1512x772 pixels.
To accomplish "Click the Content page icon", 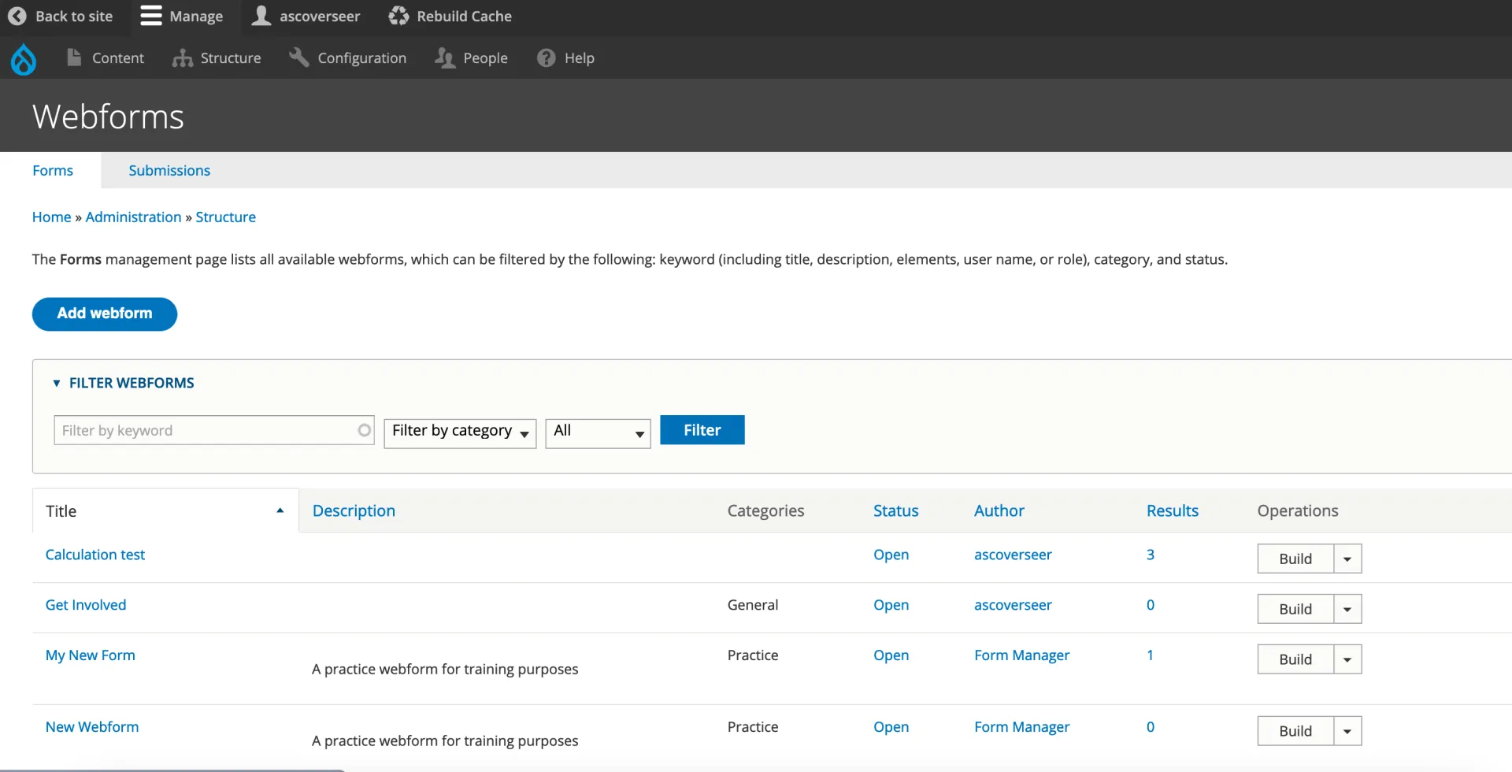I will tap(74, 58).
